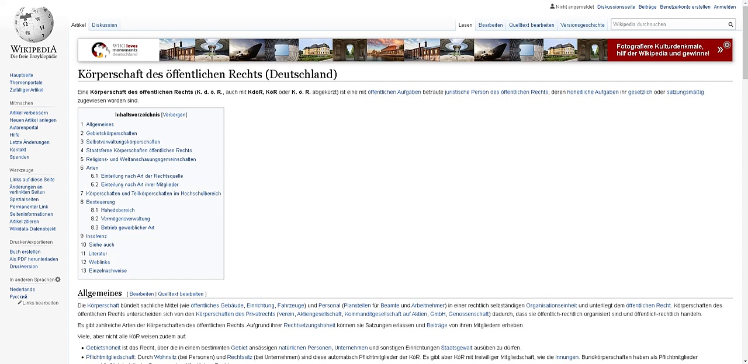Open Als PDF herunterladen link
748x364 pixels.
(33, 259)
